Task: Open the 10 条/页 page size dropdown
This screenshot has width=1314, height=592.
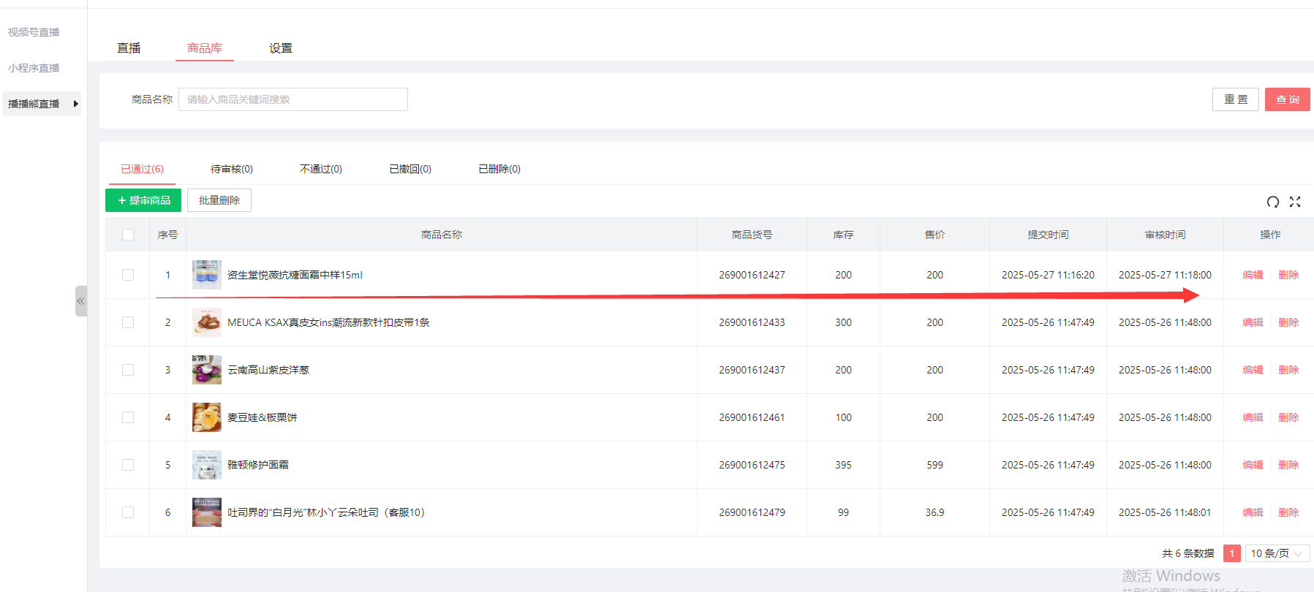Action: click(x=1277, y=553)
